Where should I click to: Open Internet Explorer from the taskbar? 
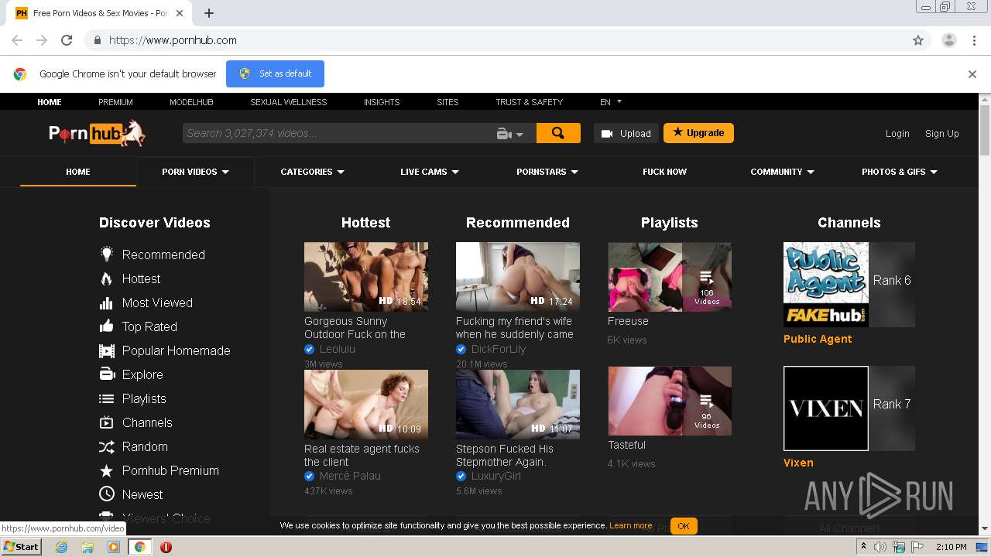click(61, 547)
